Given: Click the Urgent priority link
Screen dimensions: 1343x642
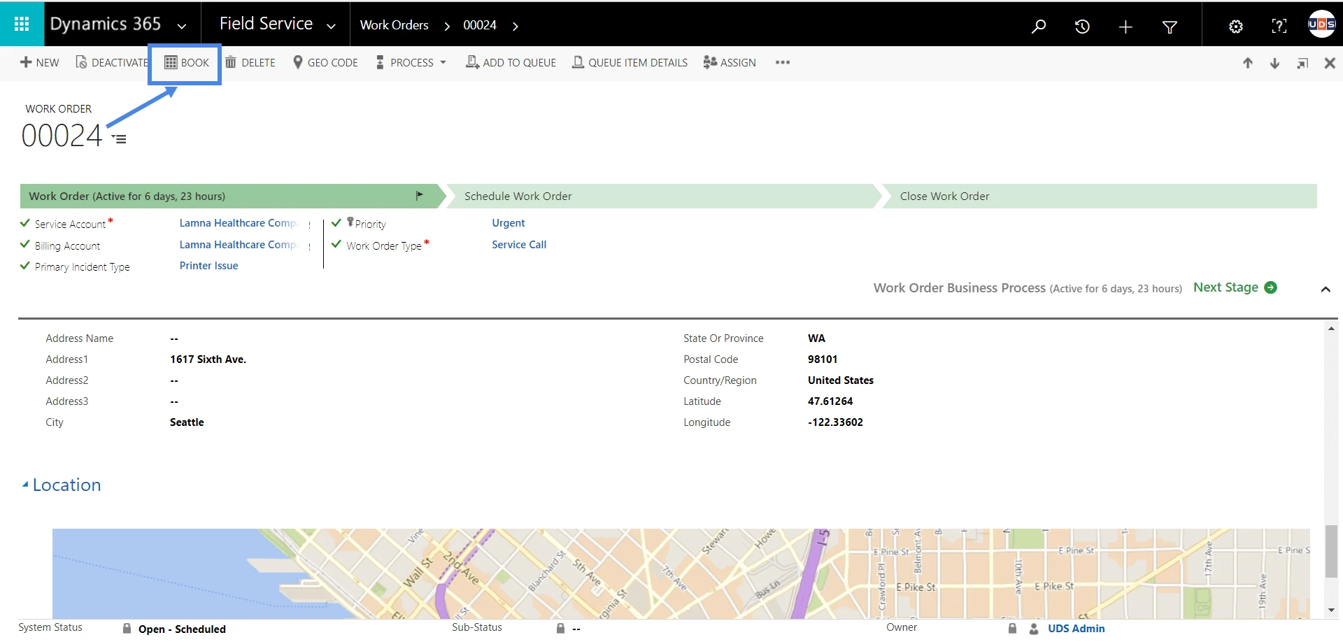Looking at the screenshot, I should [508, 223].
